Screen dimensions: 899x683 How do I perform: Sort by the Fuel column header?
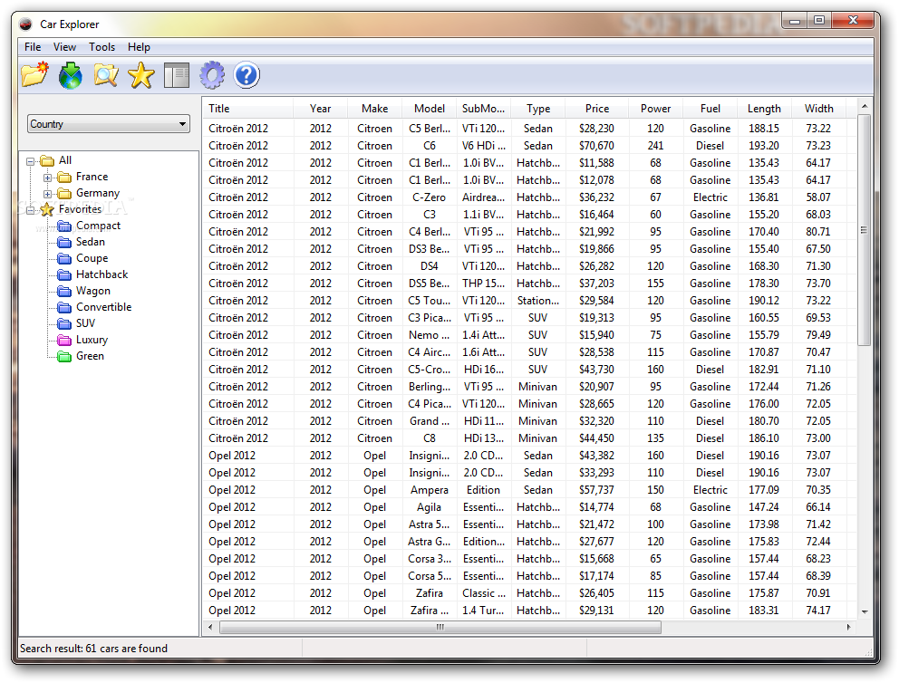710,109
